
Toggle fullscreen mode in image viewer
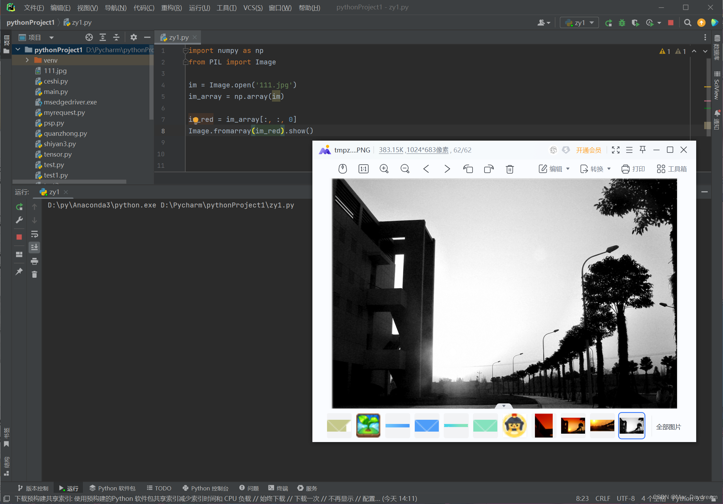tap(616, 150)
